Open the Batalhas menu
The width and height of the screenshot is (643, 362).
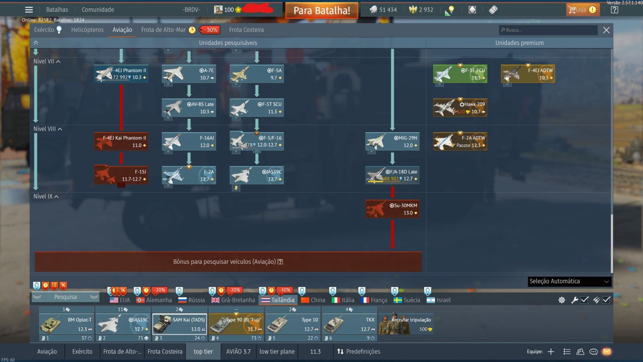click(x=57, y=9)
